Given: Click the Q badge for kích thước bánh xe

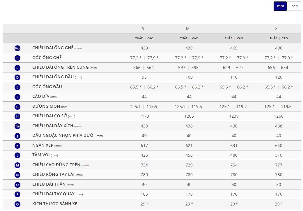Looking at the screenshot, I should pos(17,204).
